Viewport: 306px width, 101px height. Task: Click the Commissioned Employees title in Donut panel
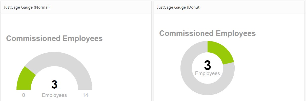pos(208,33)
